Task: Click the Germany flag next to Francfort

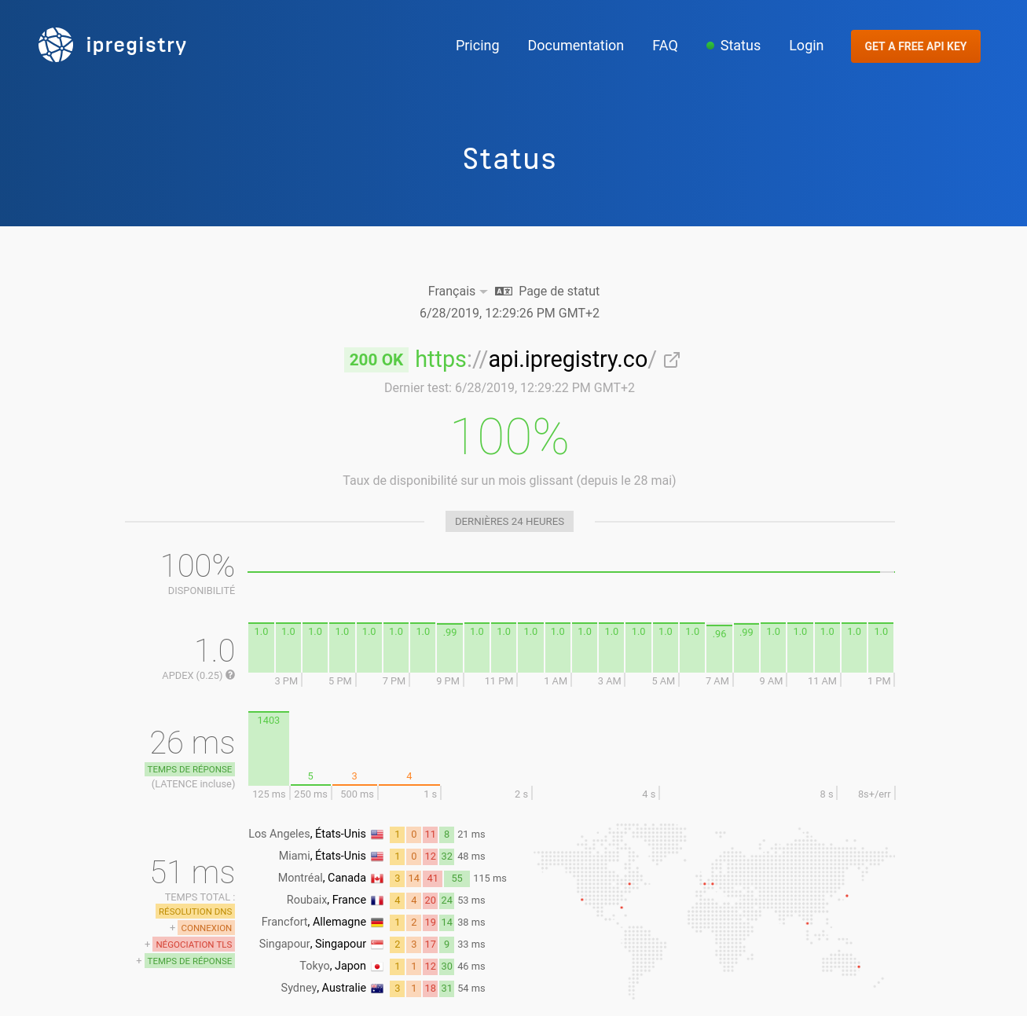Action: (377, 922)
